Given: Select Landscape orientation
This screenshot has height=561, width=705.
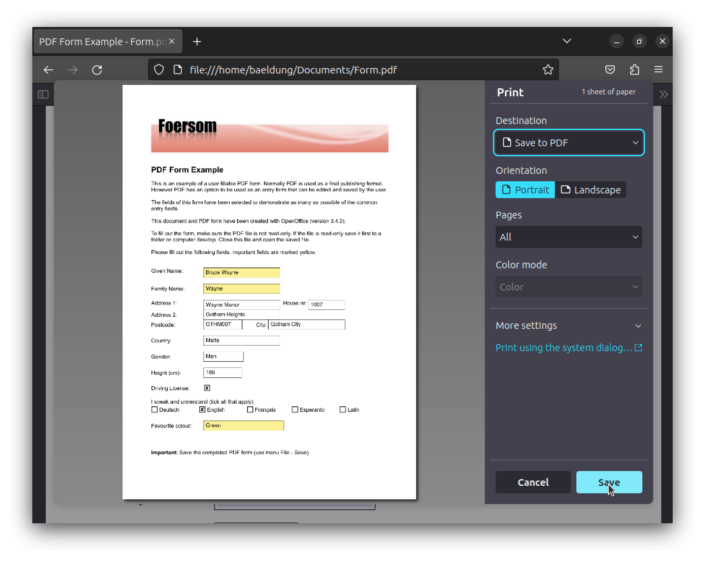Looking at the screenshot, I should click(x=591, y=190).
